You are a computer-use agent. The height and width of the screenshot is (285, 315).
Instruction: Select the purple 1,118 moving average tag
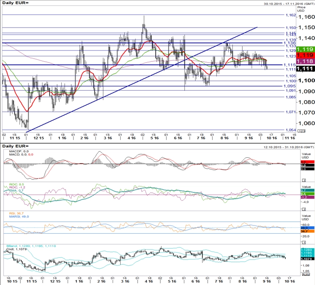click(x=305, y=61)
